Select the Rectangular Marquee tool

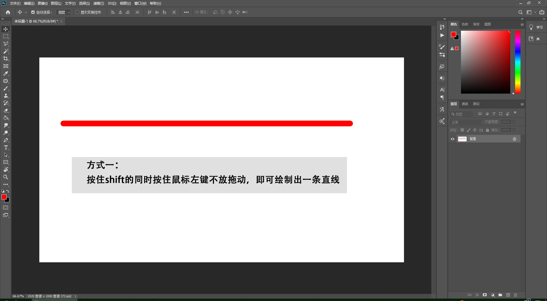[x=6, y=36]
